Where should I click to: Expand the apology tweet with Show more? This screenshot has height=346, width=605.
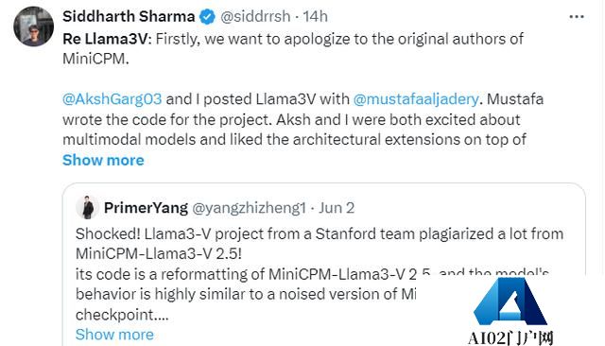pyautogui.click(x=103, y=160)
